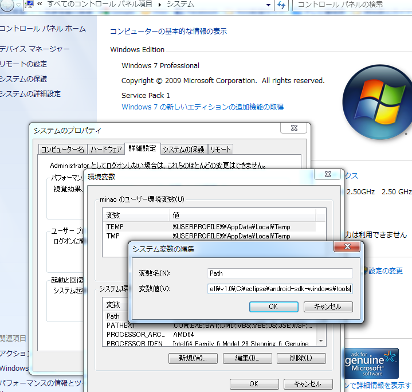412x392 pixels.
Task: Click the system variables list scroll-down arrow
Action: (x=321, y=340)
